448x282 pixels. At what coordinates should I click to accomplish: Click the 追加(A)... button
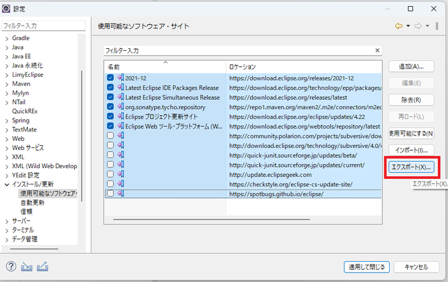411,66
